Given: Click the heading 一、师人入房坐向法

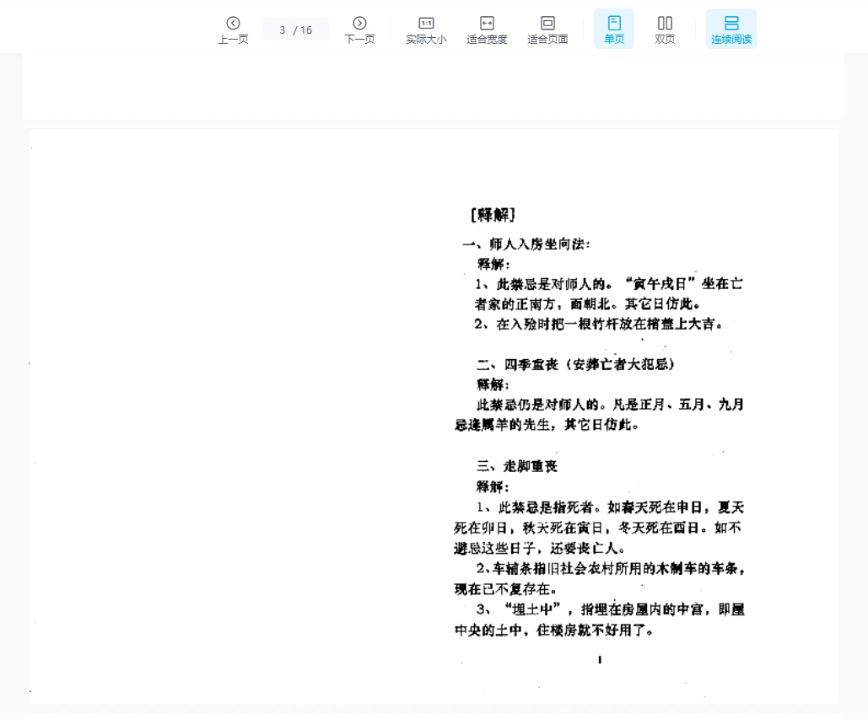Looking at the screenshot, I should pyautogui.click(x=526, y=244).
